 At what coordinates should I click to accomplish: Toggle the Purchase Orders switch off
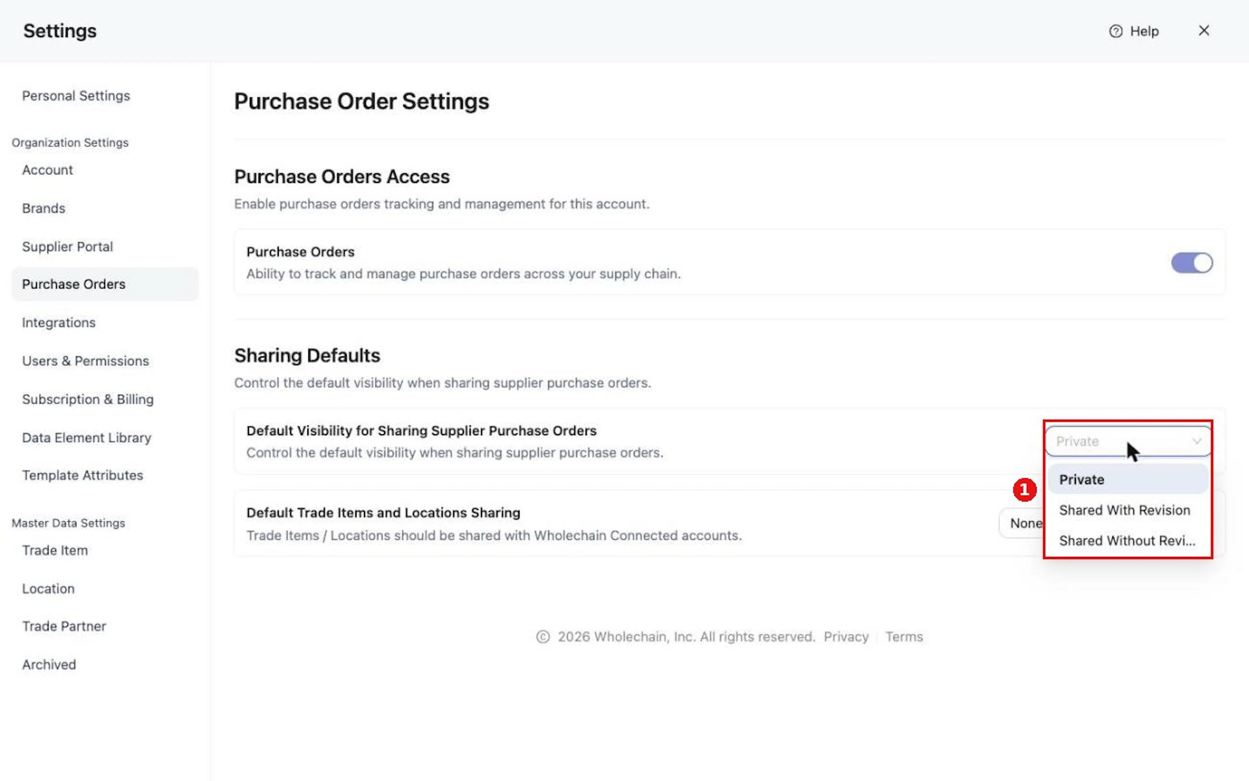click(1192, 263)
